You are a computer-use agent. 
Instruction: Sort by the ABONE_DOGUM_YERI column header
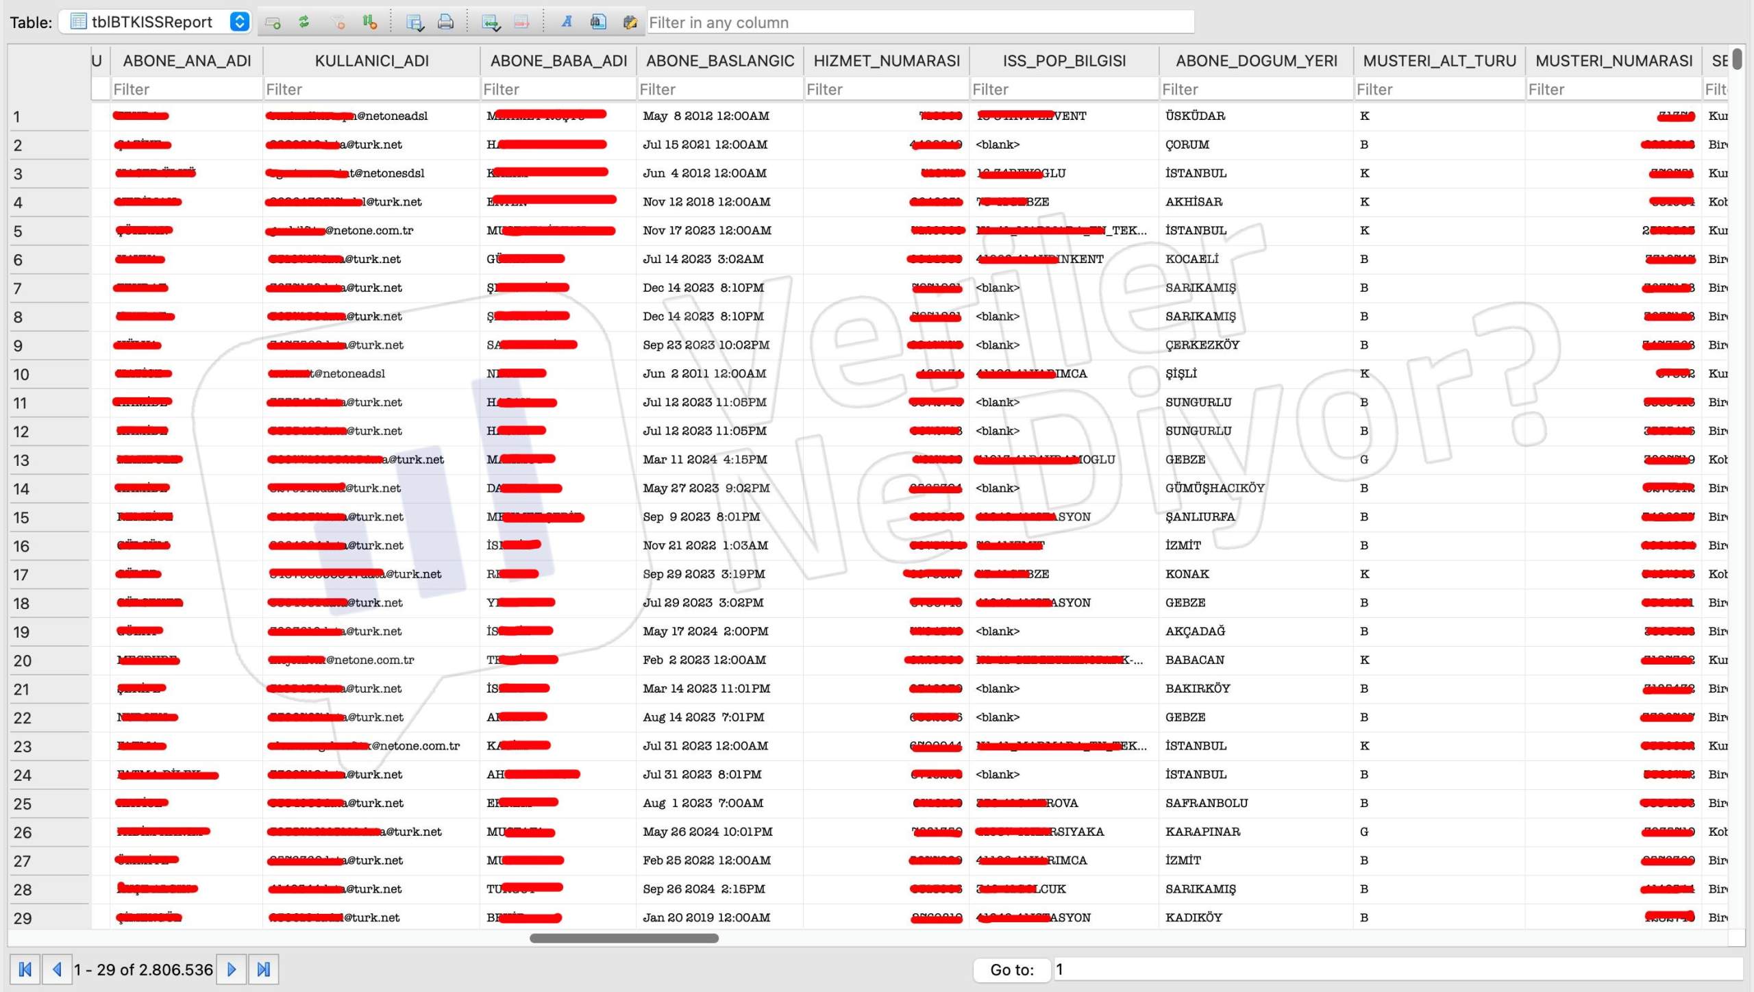[x=1256, y=60]
